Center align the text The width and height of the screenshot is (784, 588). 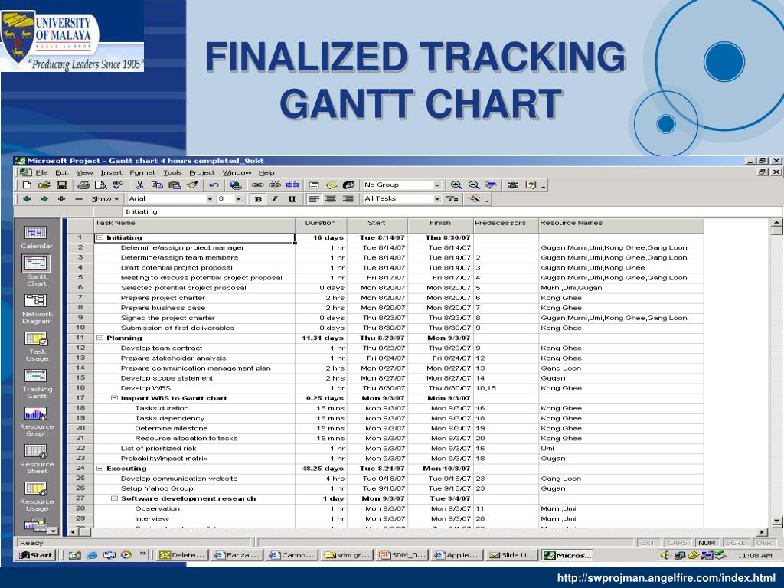click(x=331, y=199)
